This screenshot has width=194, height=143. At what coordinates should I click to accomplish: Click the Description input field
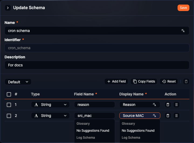pos(97,65)
